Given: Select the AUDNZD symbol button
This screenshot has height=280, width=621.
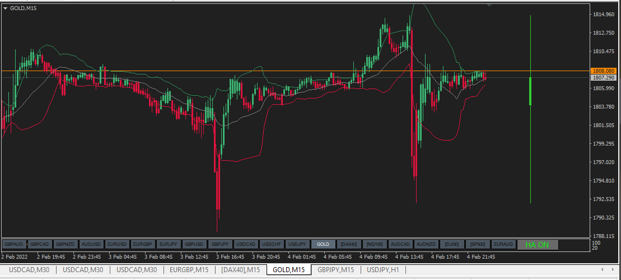Looking at the screenshot, I should [426, 244].
